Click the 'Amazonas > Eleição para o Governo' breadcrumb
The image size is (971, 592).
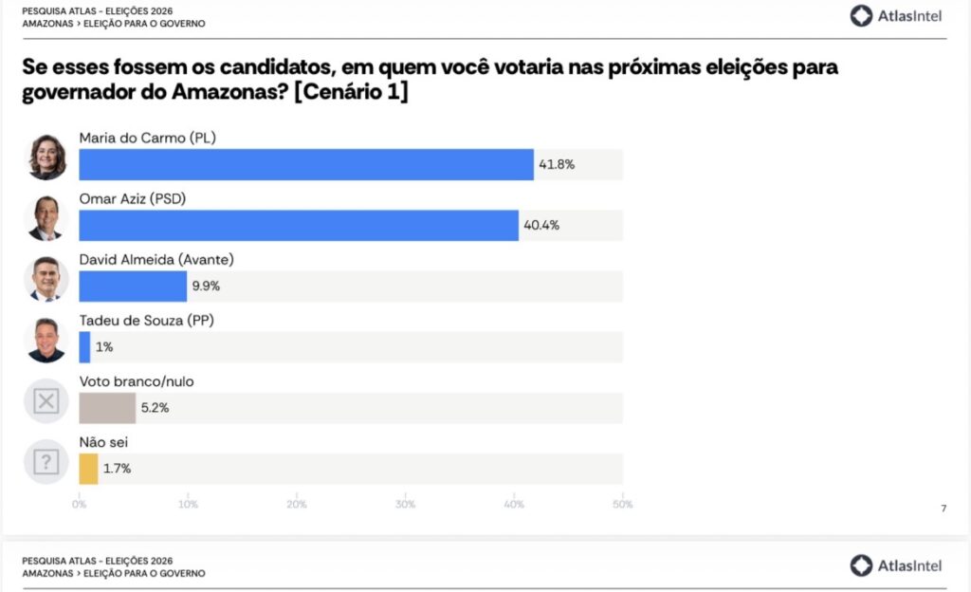pyautogui.click(x=113, y=24)
